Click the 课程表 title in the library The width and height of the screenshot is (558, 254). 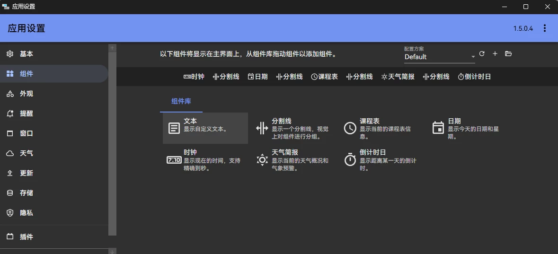point(369,121)
